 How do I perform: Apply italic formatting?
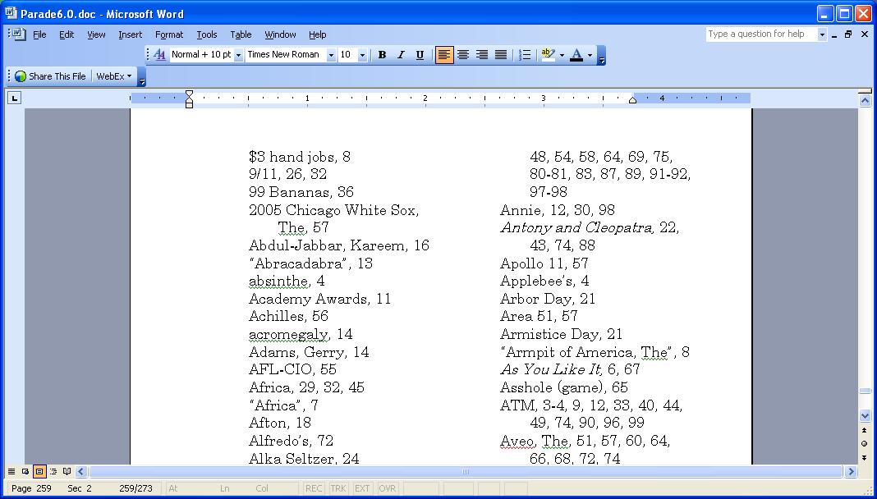point(401,55)
